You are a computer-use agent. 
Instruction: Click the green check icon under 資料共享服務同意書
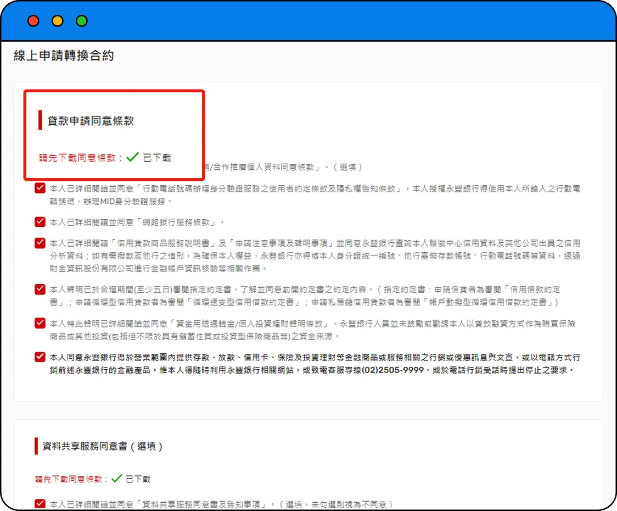(x=117, y=478)
